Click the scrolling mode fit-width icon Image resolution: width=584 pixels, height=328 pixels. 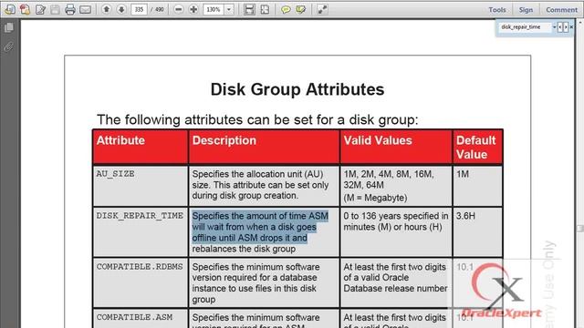[x=249, y=9]
